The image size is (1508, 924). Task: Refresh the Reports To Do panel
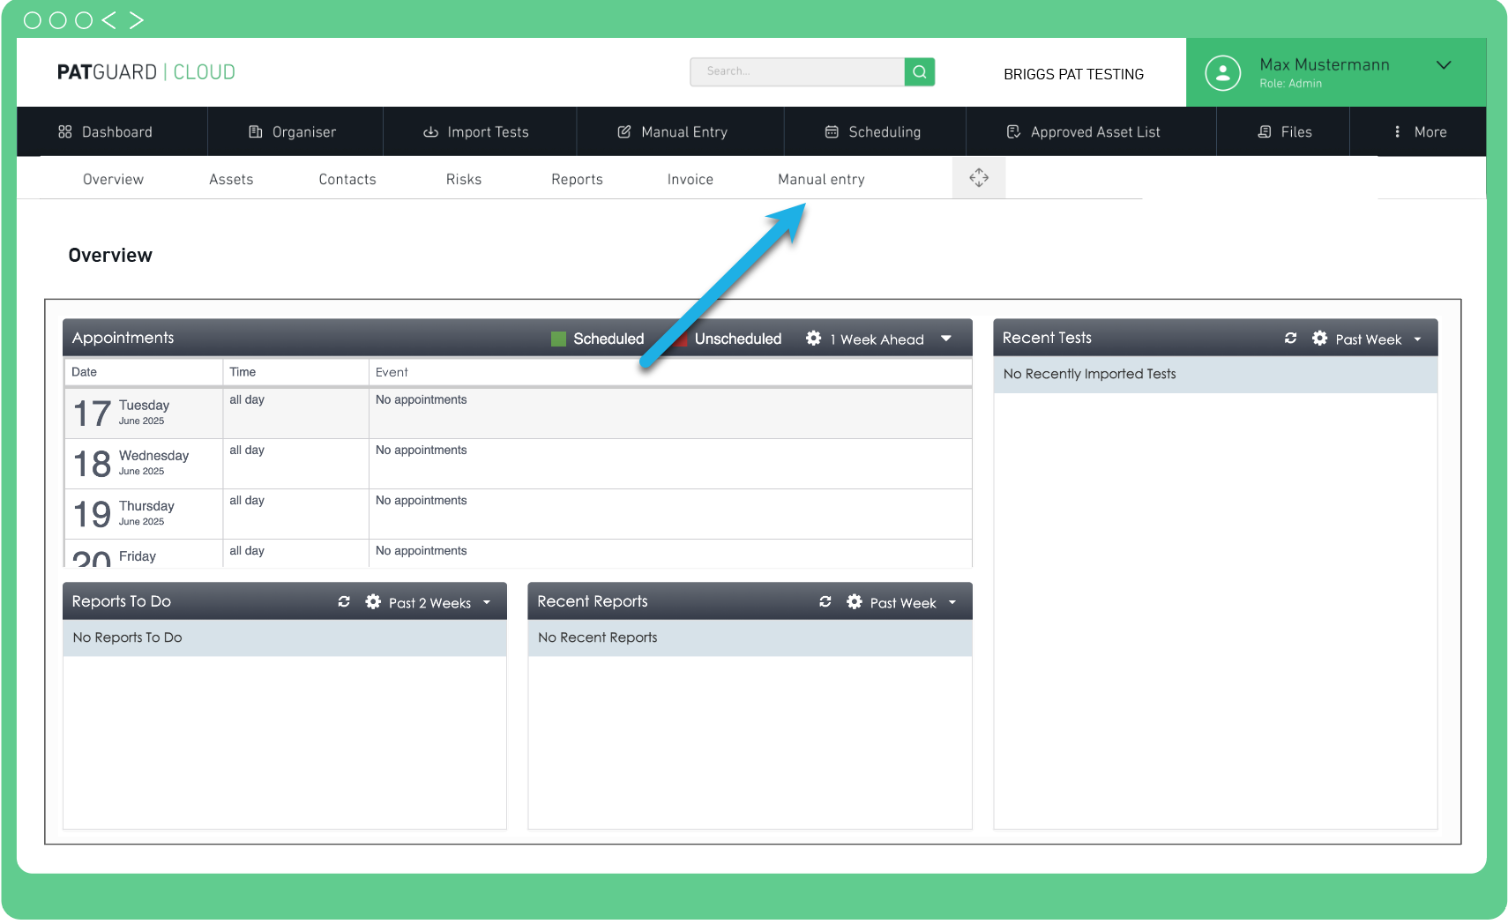(344, 602)
